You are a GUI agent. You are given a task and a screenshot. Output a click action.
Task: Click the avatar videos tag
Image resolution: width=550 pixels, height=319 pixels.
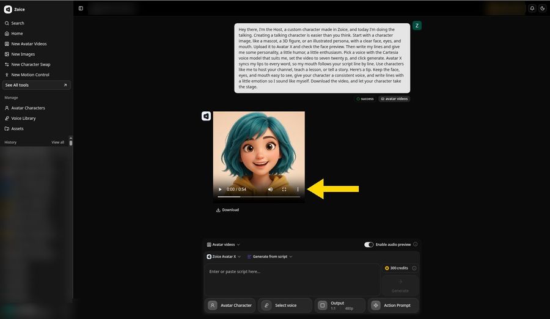click(x=394, y=99)
